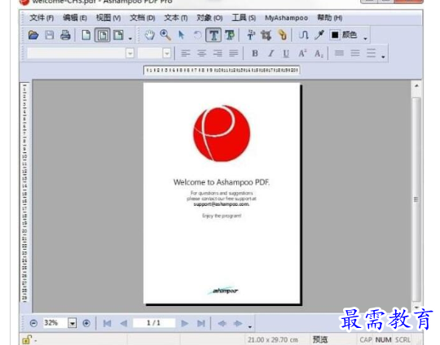This screenshot has height=345, width=440.
Task: Go to the last page
Action: (x=201, y=323)
